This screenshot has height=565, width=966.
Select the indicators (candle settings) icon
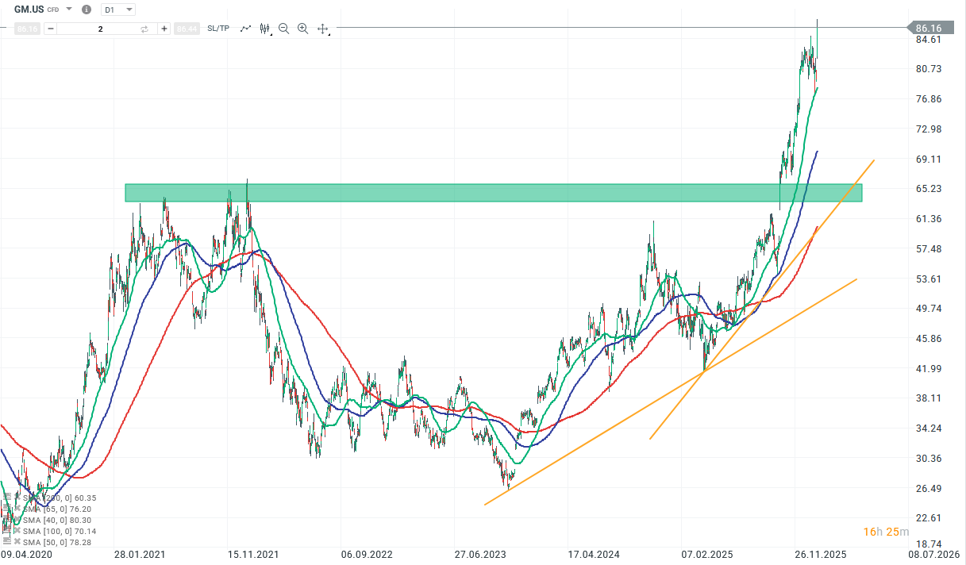pos(265,28)
